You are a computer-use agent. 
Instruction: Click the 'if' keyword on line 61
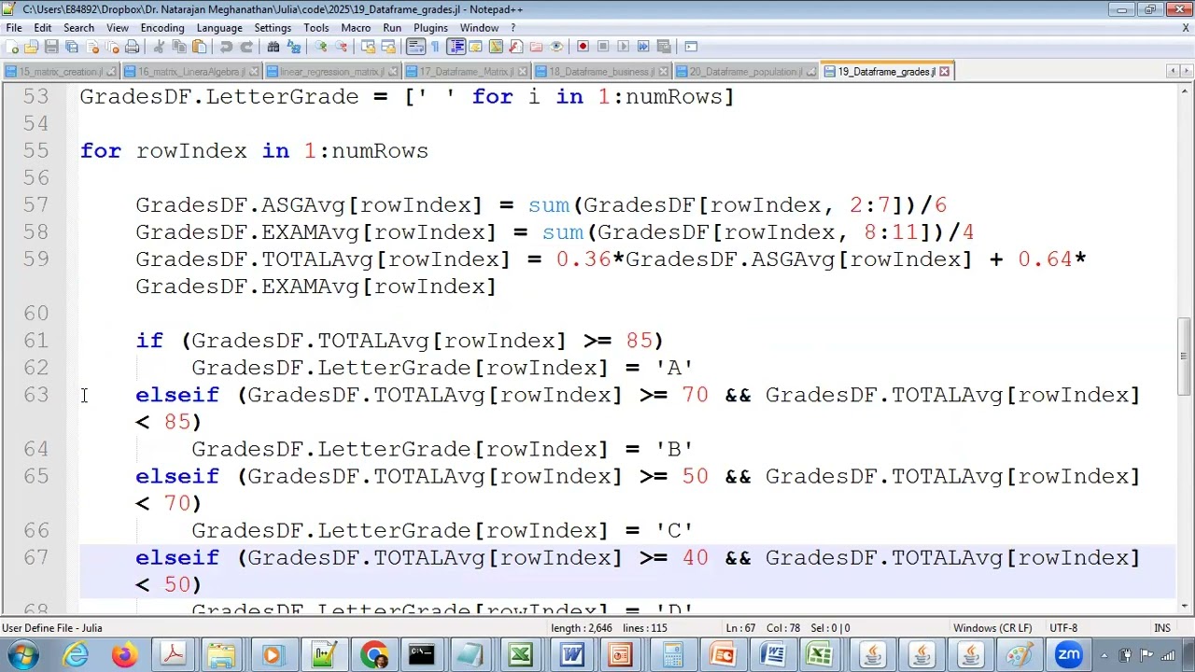pos(149,341)
